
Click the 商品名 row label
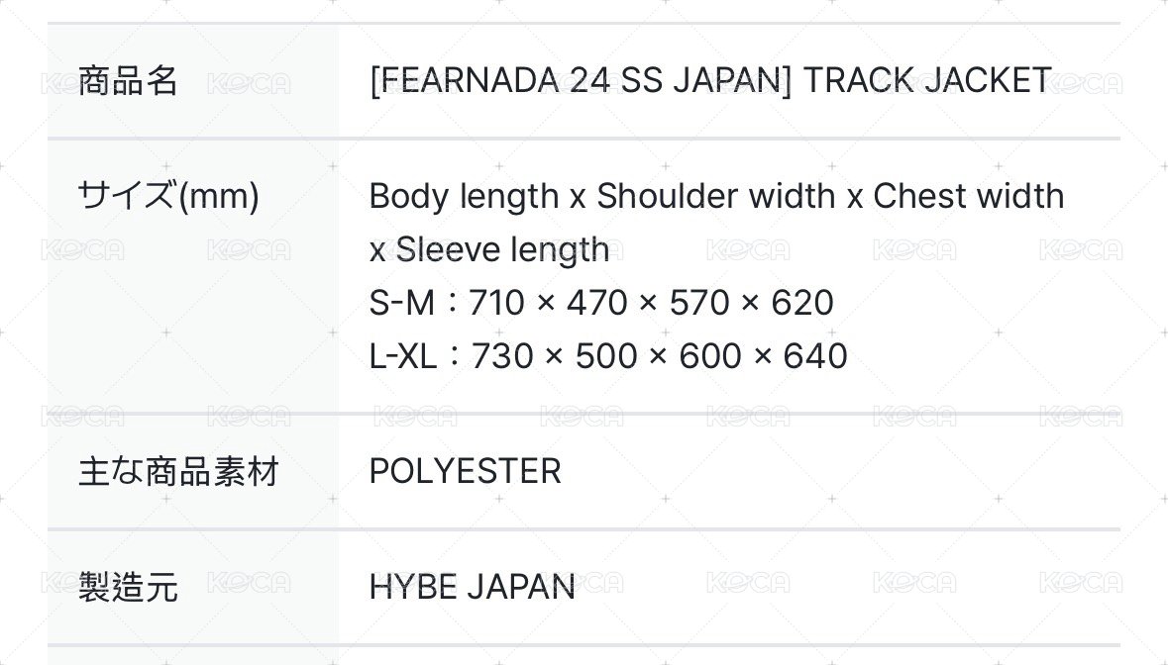pos(128,81)
